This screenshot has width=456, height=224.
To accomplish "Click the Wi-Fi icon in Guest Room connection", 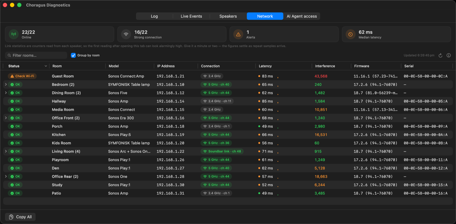I will point(205,76).
